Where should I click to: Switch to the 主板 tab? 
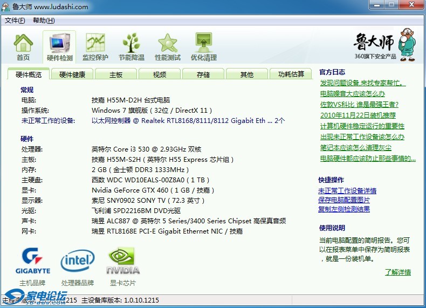coord(116,74)
